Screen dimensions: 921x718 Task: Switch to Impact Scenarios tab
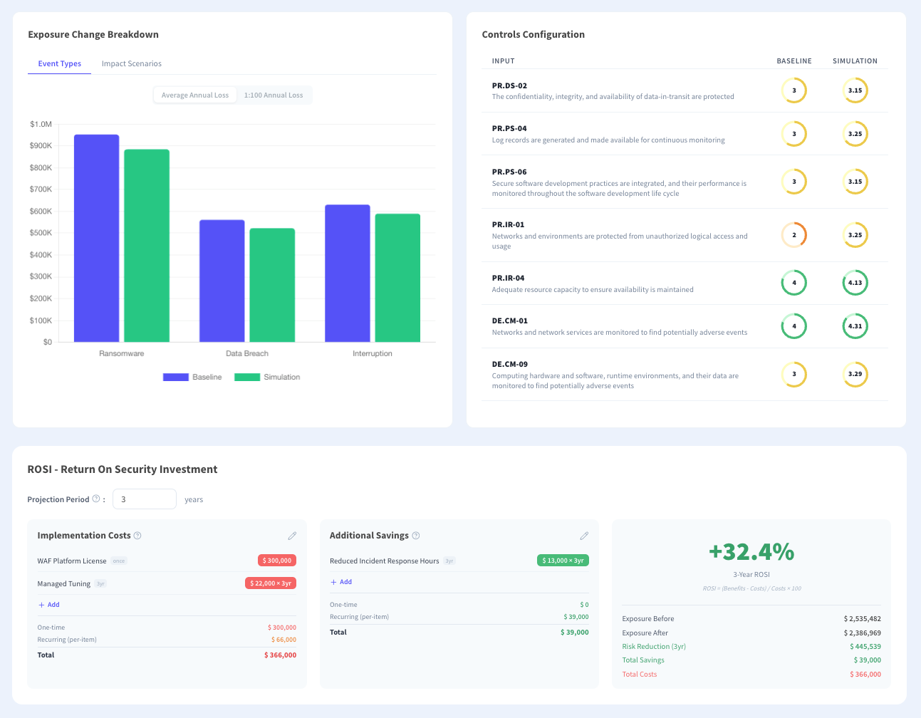[132, 63]
